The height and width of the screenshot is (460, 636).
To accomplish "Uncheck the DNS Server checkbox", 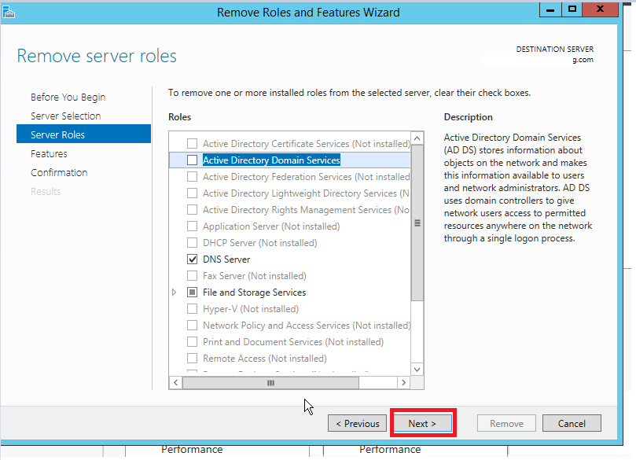I will click(x=191, y=259).
